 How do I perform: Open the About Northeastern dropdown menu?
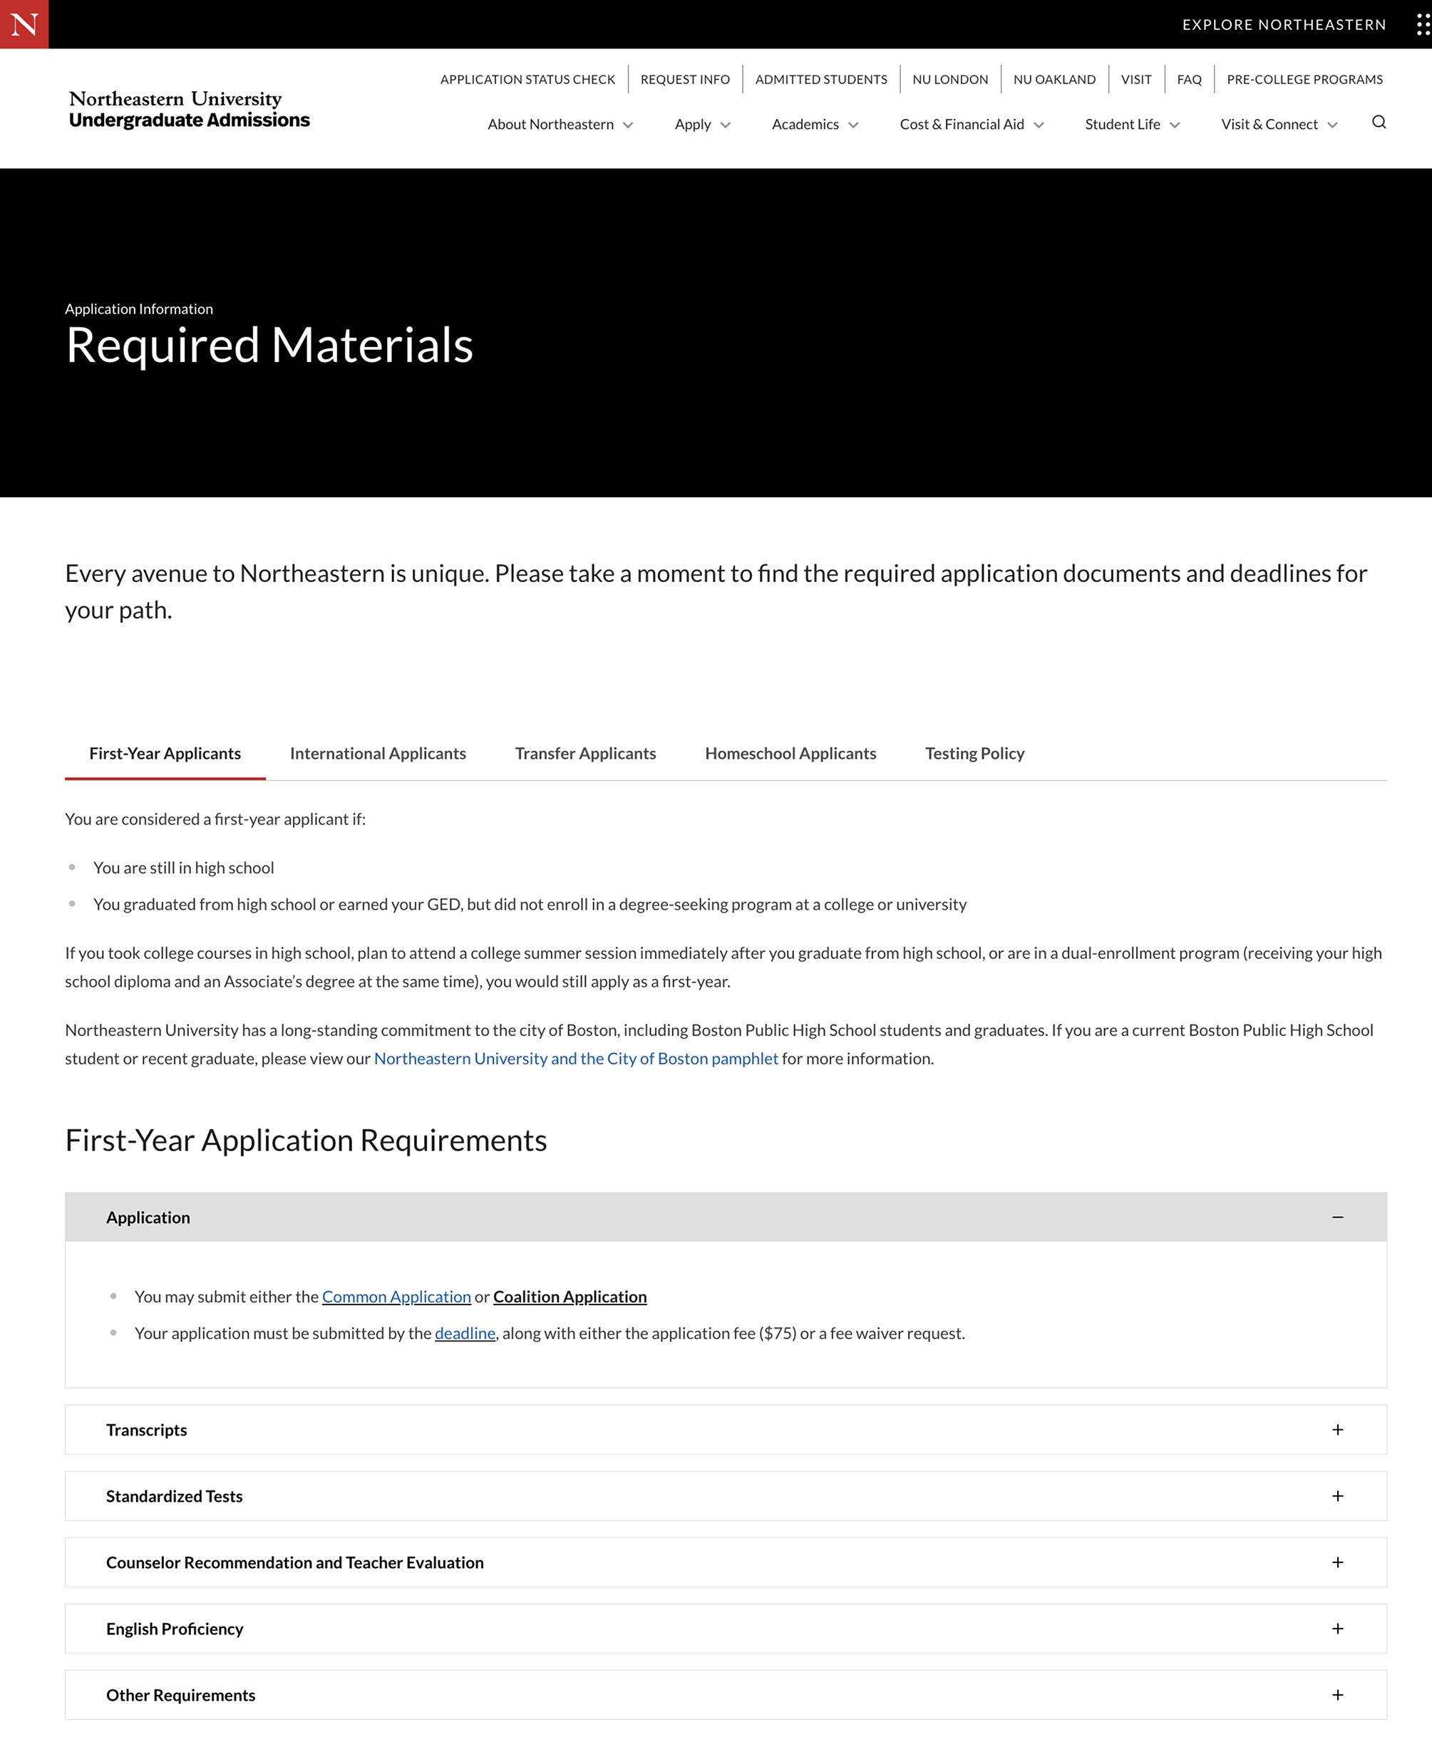pos(560,125)
